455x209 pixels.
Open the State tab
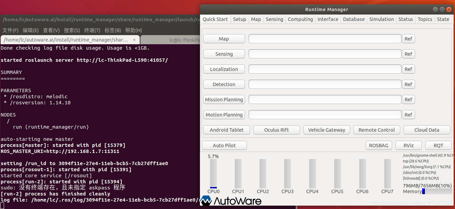point(443,19)
